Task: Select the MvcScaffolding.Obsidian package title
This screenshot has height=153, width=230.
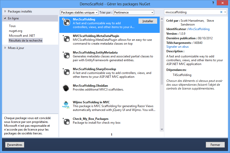Action: pyautogui.click(x=90, y=85)
